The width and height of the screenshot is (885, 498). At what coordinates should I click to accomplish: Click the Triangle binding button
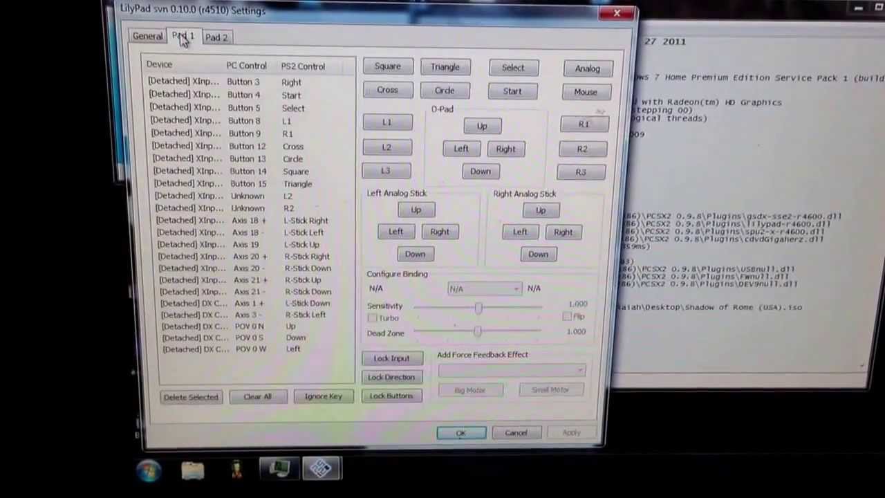tap(445, 67)
